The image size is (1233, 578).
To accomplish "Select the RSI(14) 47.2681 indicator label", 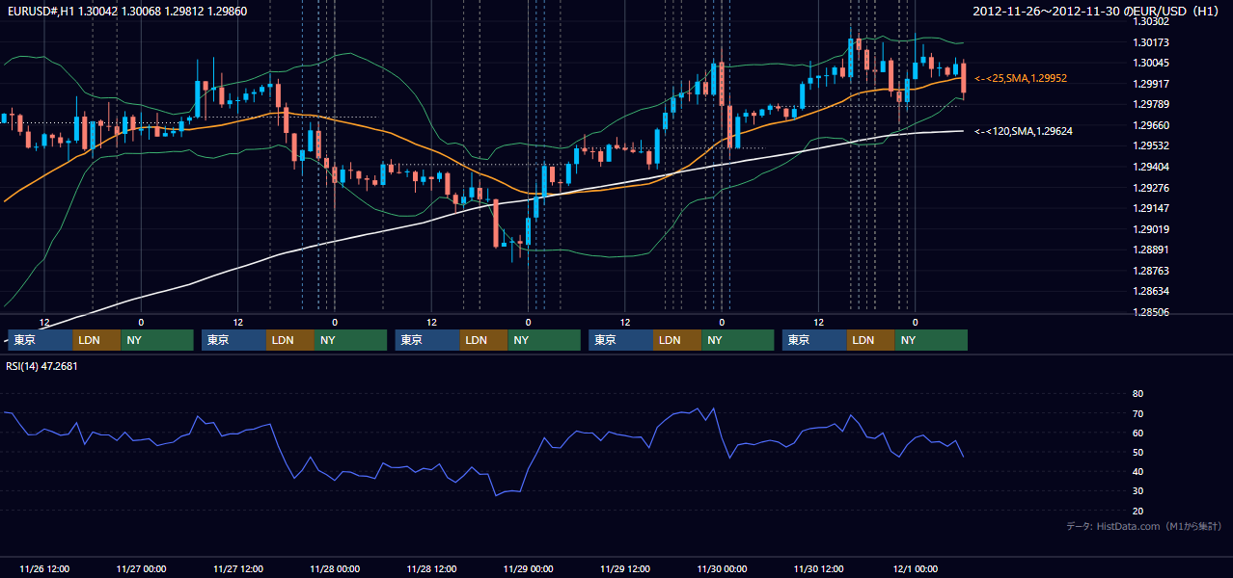I will (41, 366).
